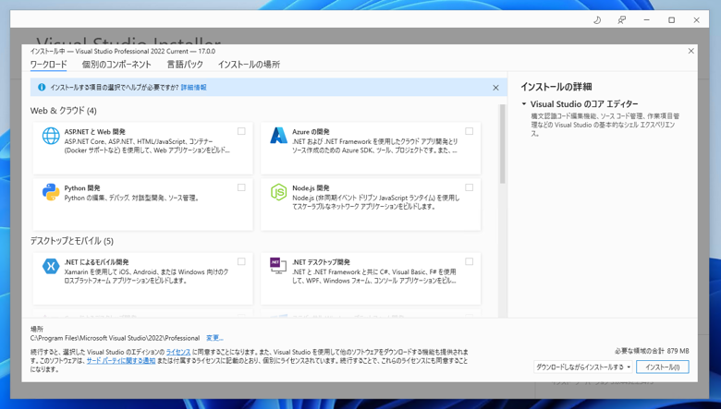Image resolution: width=721 pixels, height=409 pixels.
Task: Open the ダウンロードしながらインストールする dropdown
Action: point(582,367)
